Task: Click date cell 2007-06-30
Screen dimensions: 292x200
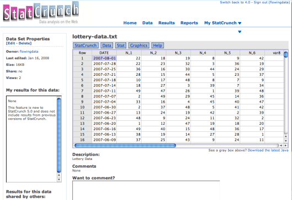Action: coord(104,107)
